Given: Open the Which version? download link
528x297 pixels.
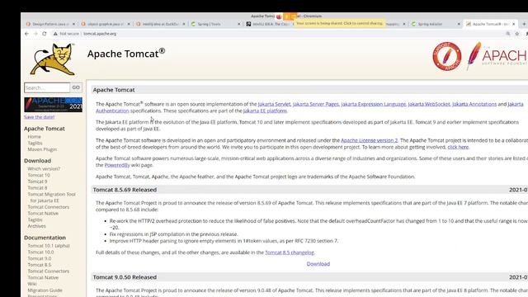Looking at the screenshot, I should point(44,168).
